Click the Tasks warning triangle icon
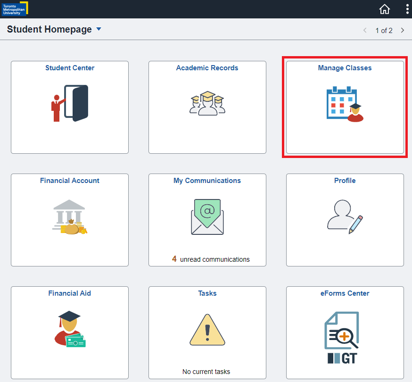The height and width of the screenshot is (382, 412). click(x=207, y=330)
